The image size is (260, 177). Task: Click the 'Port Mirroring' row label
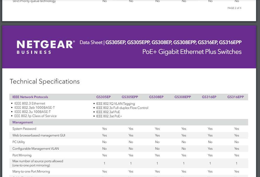22,155
